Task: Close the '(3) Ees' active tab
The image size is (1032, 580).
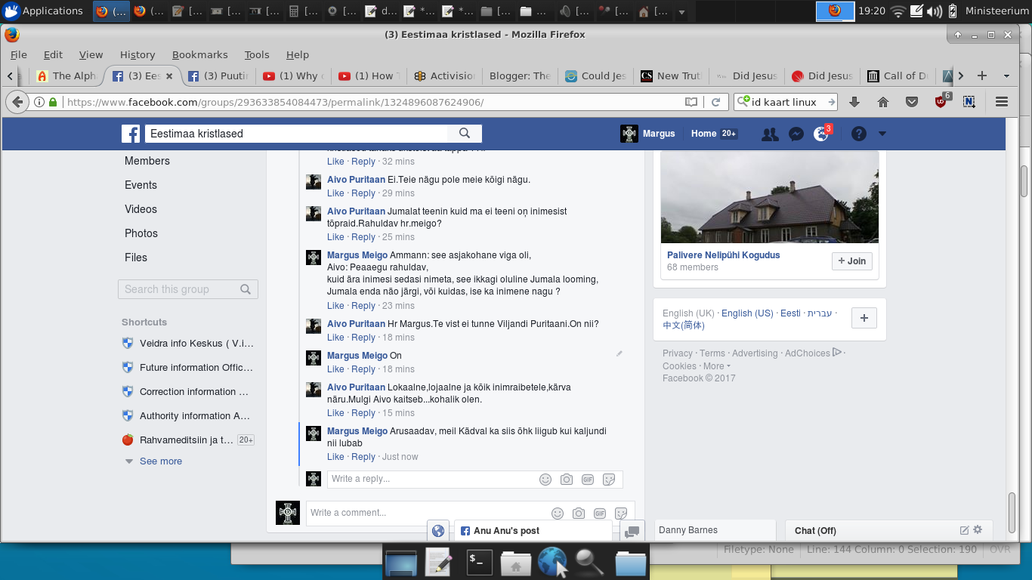Action: (x=169, y=76)
